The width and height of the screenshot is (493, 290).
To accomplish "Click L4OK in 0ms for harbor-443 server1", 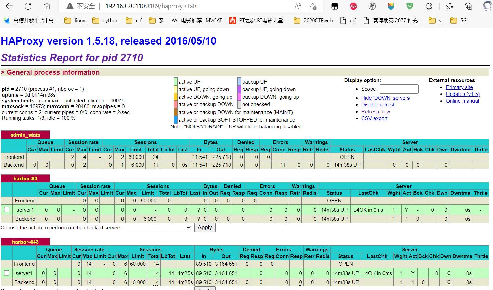I will [x=377, y=273].
